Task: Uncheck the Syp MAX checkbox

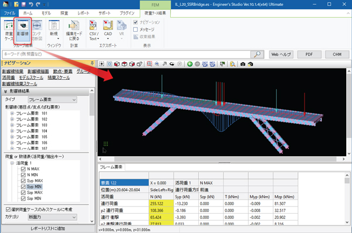Action: pyautogui.click(x=23, y=181)
